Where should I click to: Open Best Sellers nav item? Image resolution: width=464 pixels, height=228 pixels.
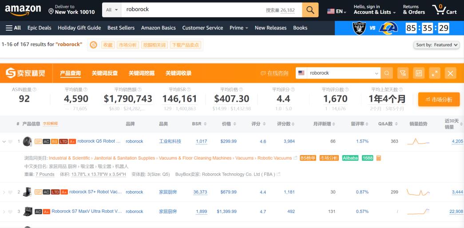coord(121,28)
